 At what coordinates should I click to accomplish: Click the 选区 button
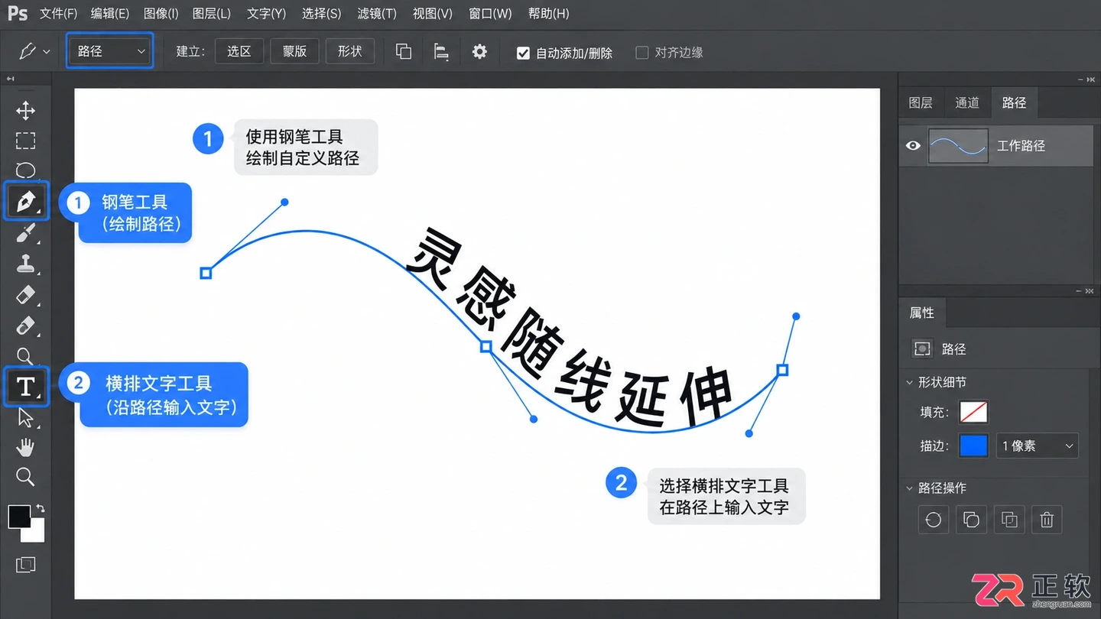pos(239,51)
